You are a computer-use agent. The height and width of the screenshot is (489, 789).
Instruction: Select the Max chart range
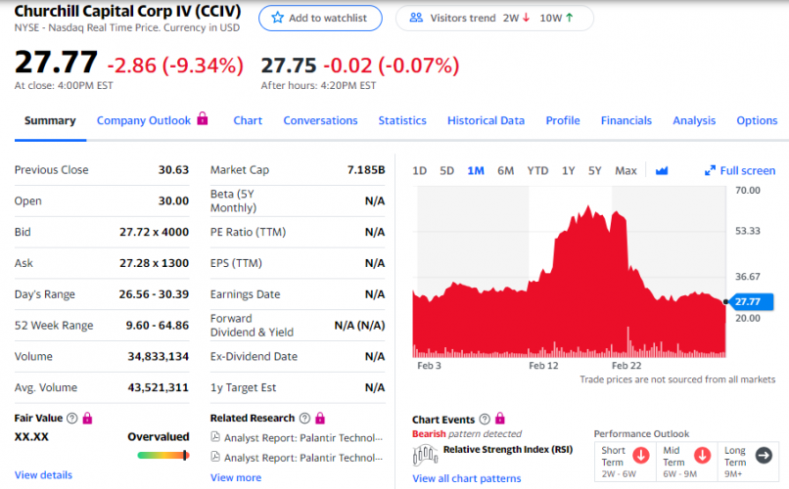[626, 171]
